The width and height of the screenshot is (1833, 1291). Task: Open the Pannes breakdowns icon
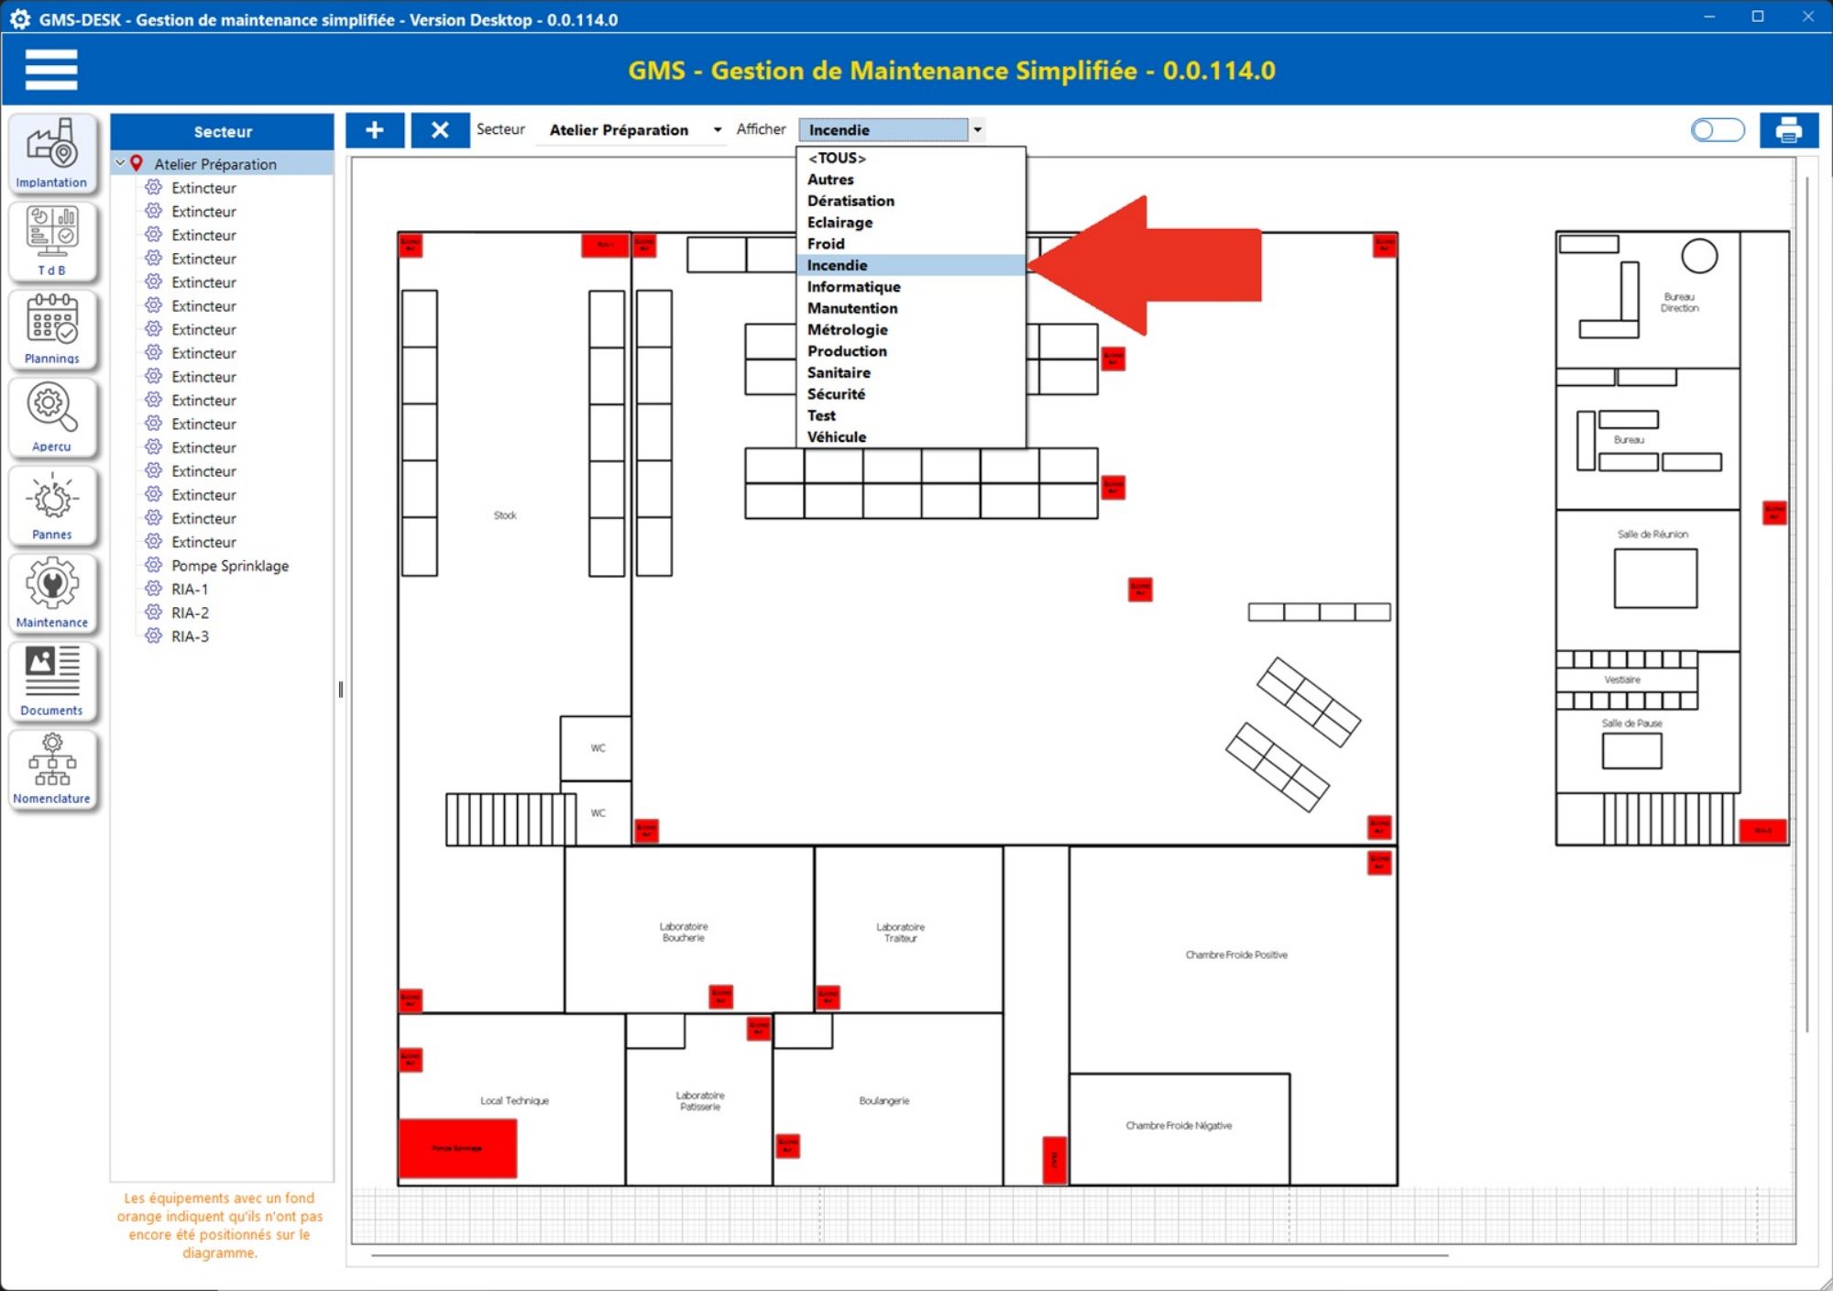tap(51, 504)
